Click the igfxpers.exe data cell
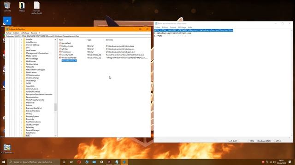The width and height of the screenshot is (295, 165). click(x=120, y=52)
